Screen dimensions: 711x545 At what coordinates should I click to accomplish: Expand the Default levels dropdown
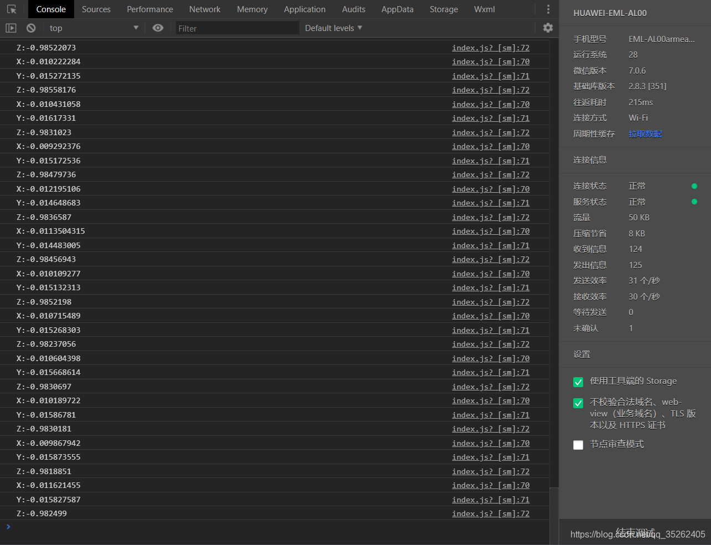[x=334, y=28]
